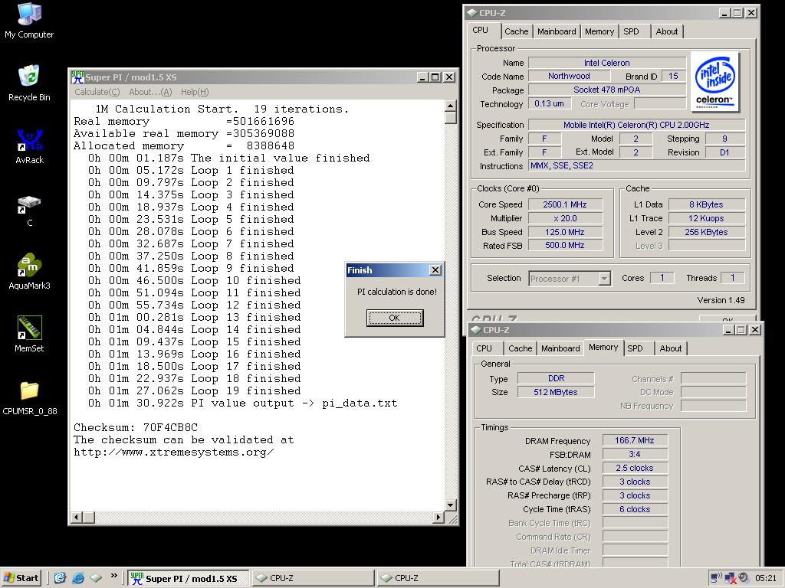Close the Finish dialog

[435, 270]
